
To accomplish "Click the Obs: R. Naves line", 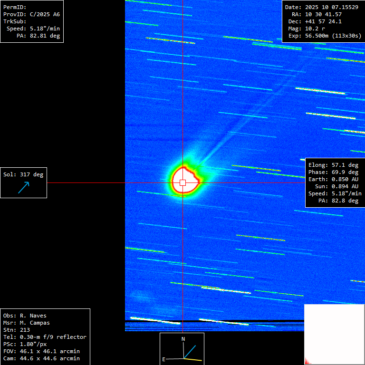I will click(25, 316).
